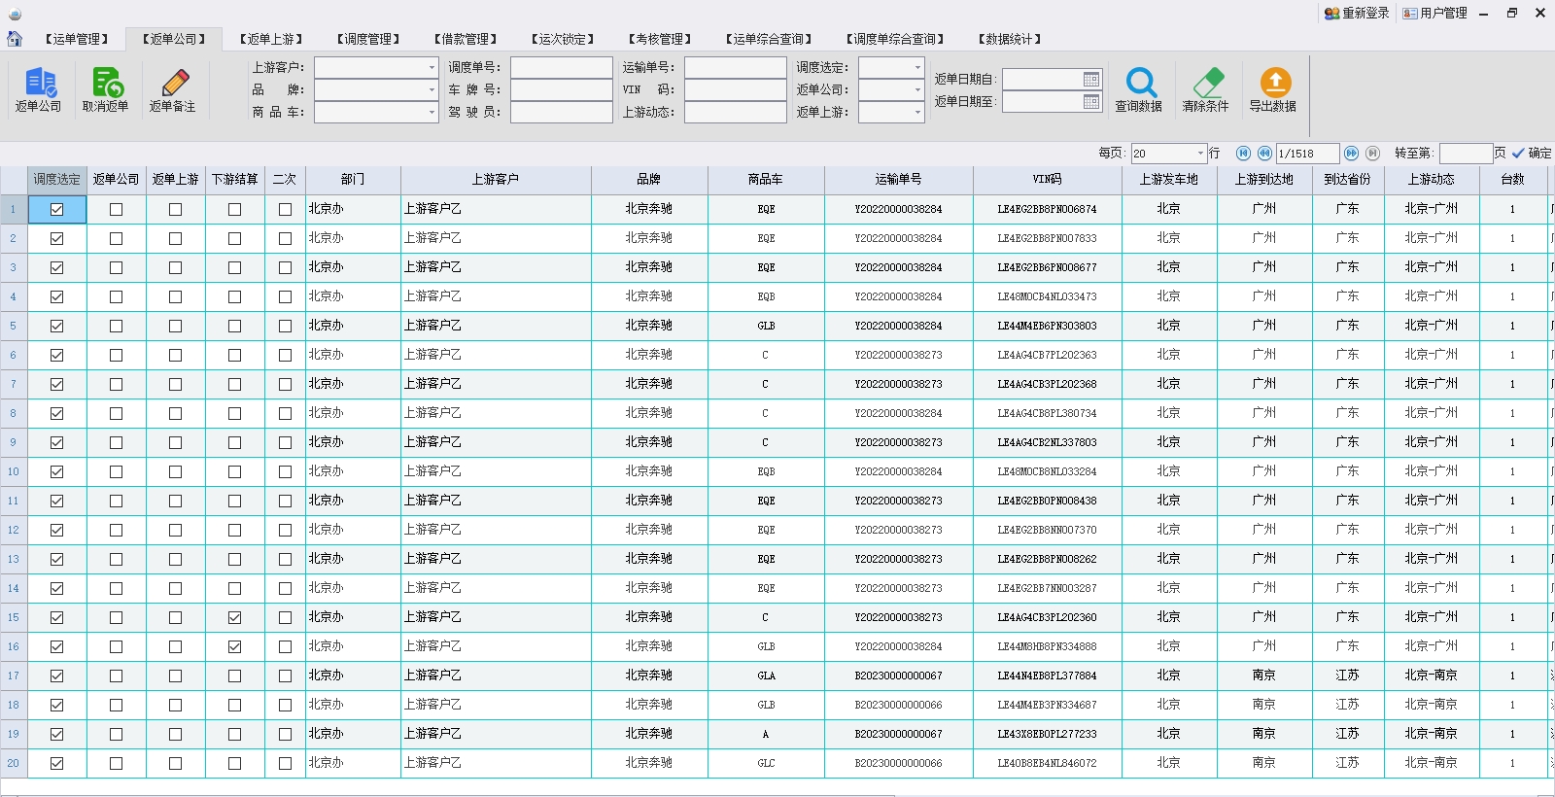Viewport: 1555px width, 797px height.
Task: Select 江苏 cell in row 18
Action: pyautogui.click(x=1347, y=705)
